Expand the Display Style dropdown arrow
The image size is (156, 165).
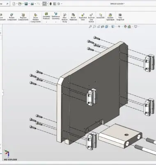click(x=116, y=27)
